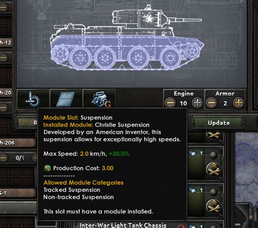Screen dimensions: 258x228
Task: Decrease the Engine level
Action: [x=170, y=103]
